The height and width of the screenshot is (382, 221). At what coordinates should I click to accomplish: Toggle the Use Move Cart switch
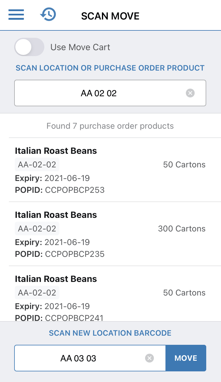[x=29, y=47]
